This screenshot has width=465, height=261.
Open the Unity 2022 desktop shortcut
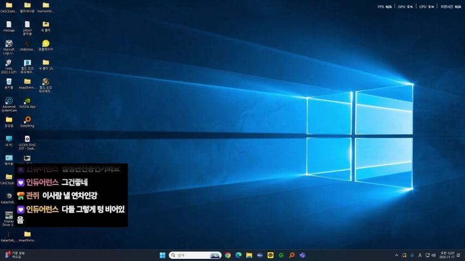9,63
